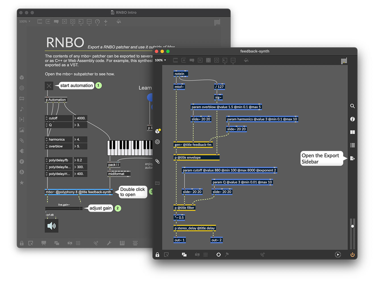This screenshot has width=375, height=281.
Task: Select the gen~ @title feedback-fm object
Action: click(x=193, y=144)
